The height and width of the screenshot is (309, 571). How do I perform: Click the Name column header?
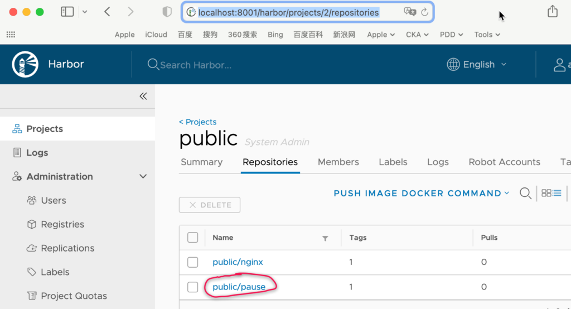pyautogui.click(x=223, y=238)
